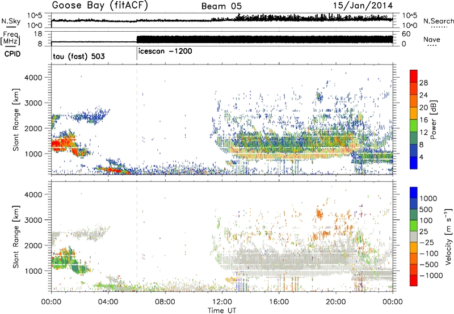Click the '1000' tick on Velocity scale

(x=428, y=198)
